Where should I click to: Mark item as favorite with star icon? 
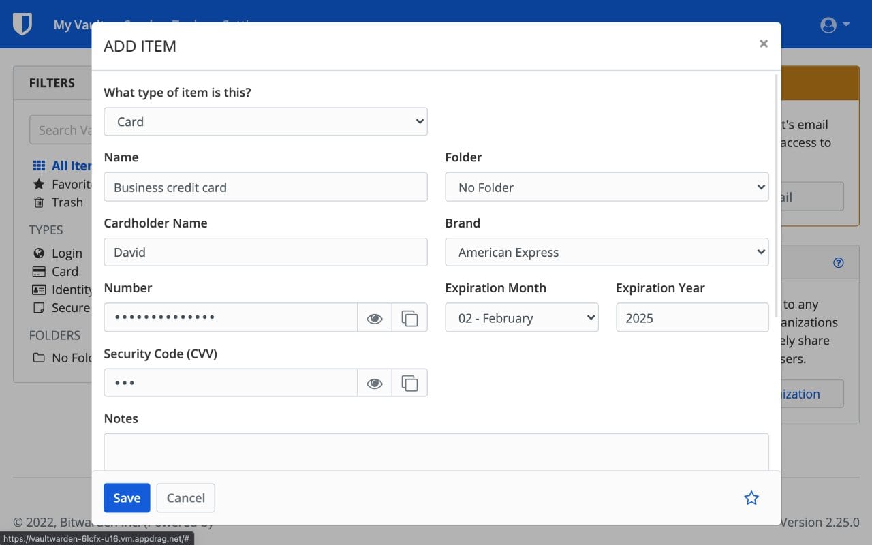[751, 498]
